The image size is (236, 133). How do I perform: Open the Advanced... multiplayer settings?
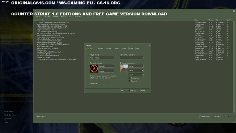pos(99,83)
